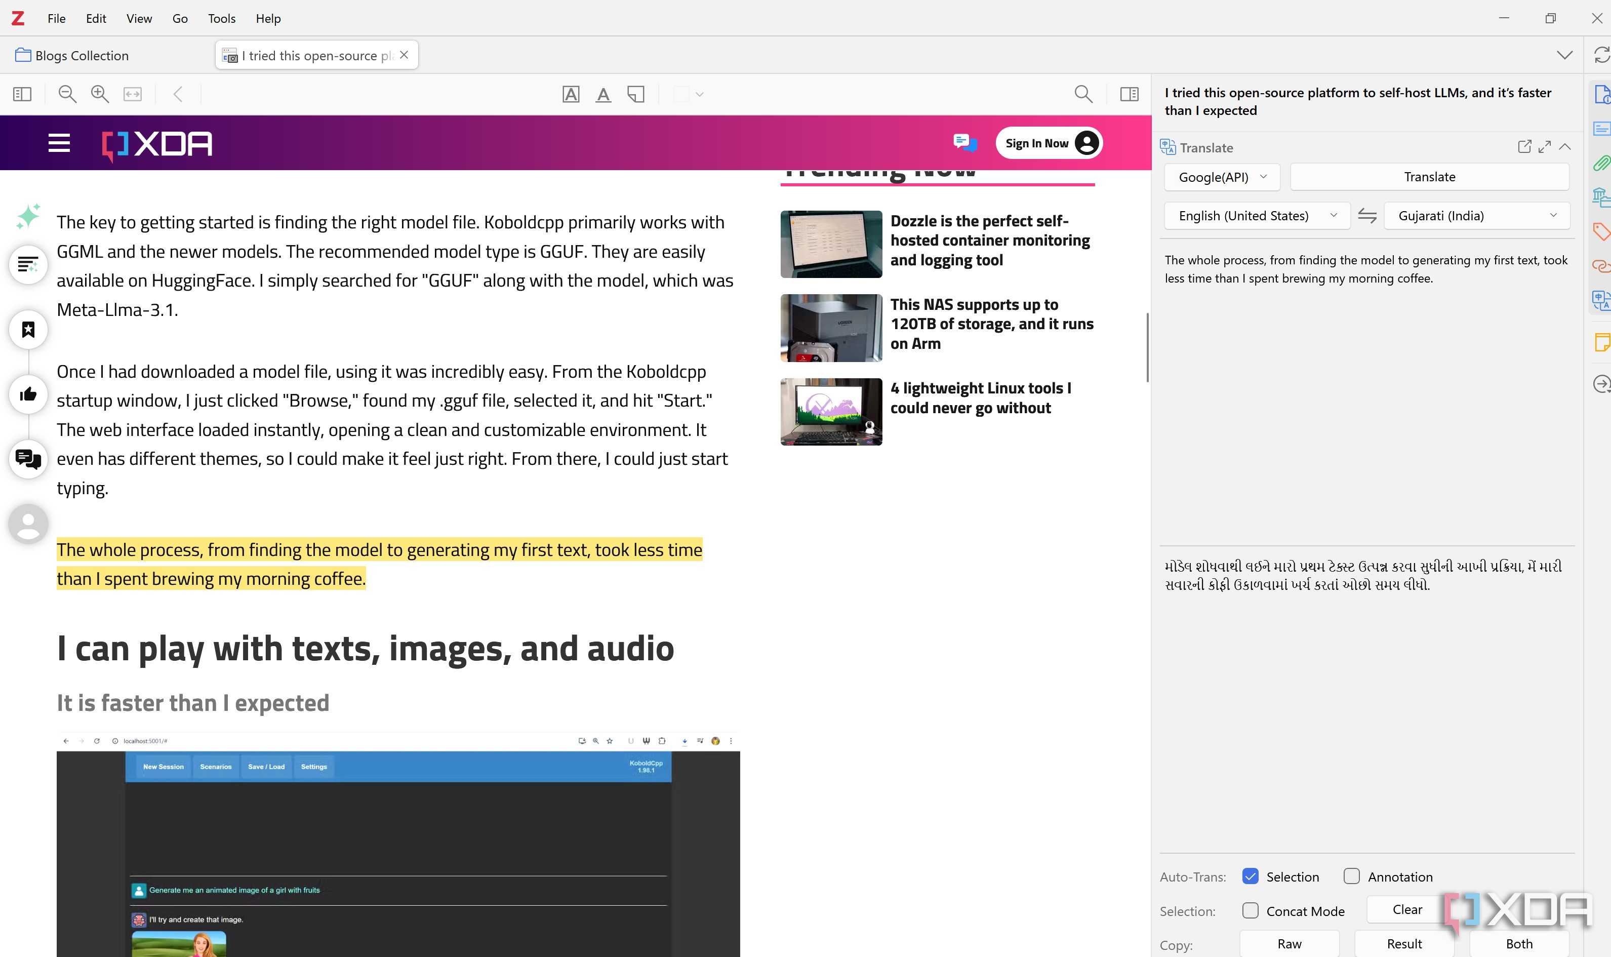Open 'This NAS supports up to 120TB' article

[991, 324]
